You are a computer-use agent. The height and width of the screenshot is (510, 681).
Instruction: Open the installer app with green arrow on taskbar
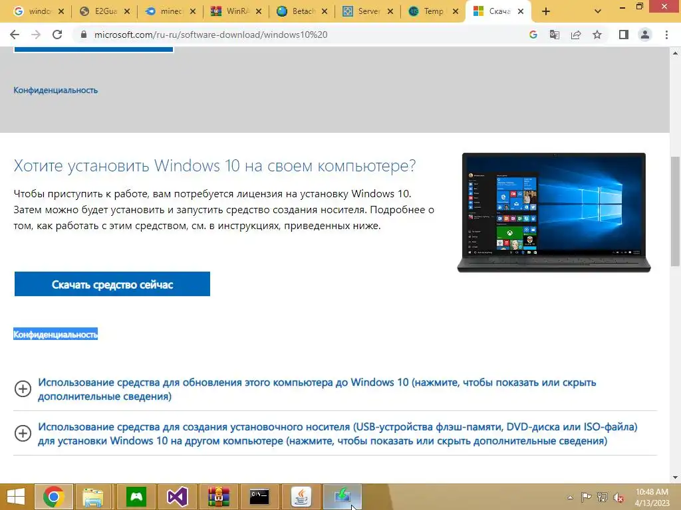click(342, 497)
